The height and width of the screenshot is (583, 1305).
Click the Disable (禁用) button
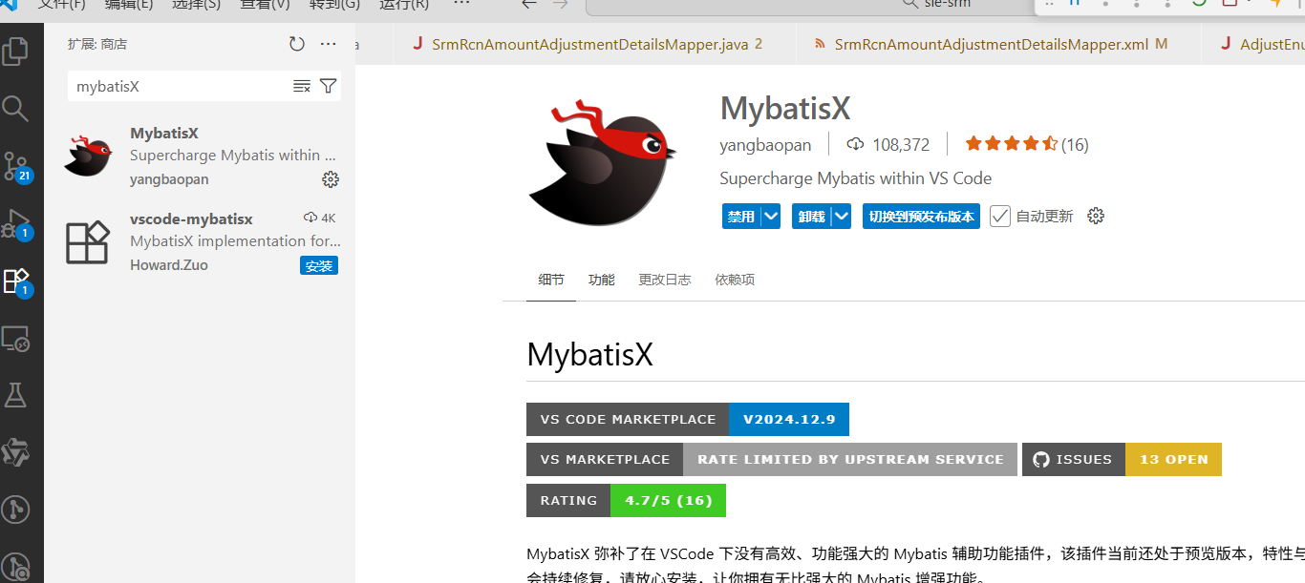[741, 217]
